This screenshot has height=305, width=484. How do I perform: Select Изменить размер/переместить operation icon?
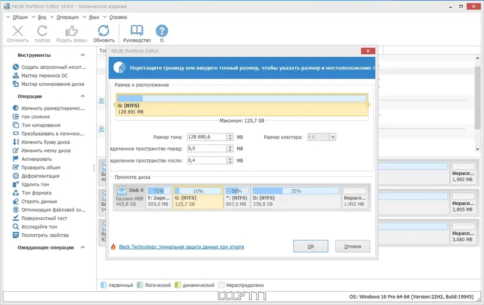click(x=16, y=108)
